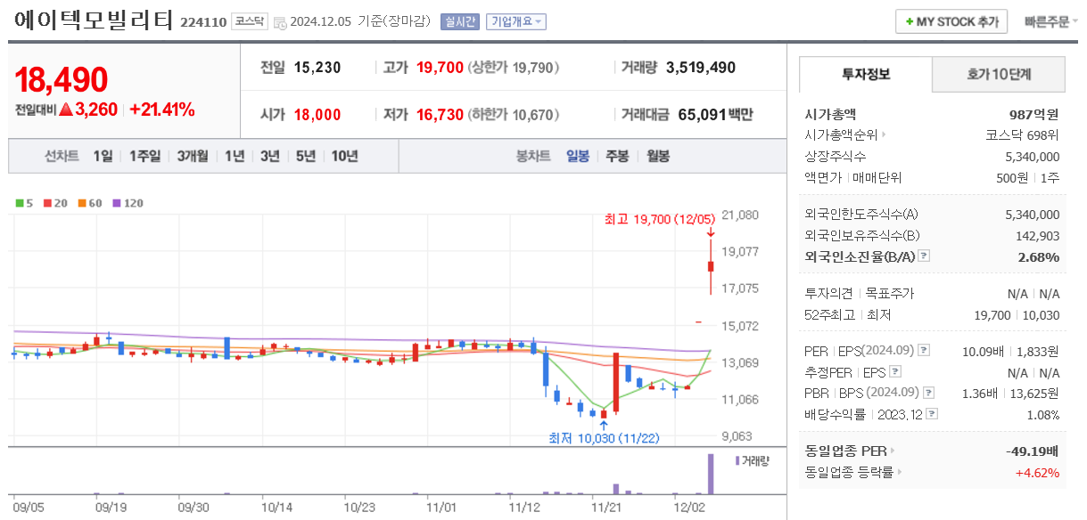Expand the 동일업종 PER details
This screenshot has width=1087, height=520.
click(x=893, y=450)
